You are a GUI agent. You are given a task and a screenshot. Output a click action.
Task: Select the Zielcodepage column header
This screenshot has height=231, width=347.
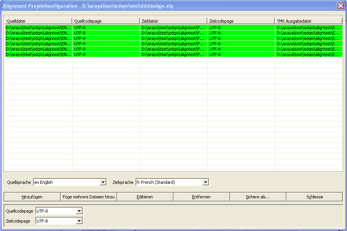pyautogui.click(x=241, y=21)
